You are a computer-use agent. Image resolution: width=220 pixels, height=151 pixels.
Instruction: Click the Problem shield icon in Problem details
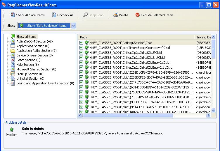pos(11,130)
